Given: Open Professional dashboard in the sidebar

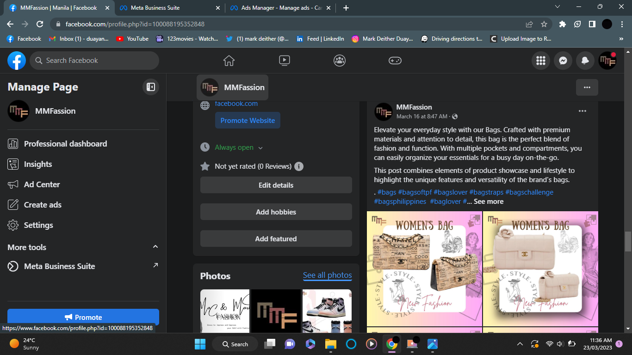Looking at the screenshot, I should click(x=83, y=144).
